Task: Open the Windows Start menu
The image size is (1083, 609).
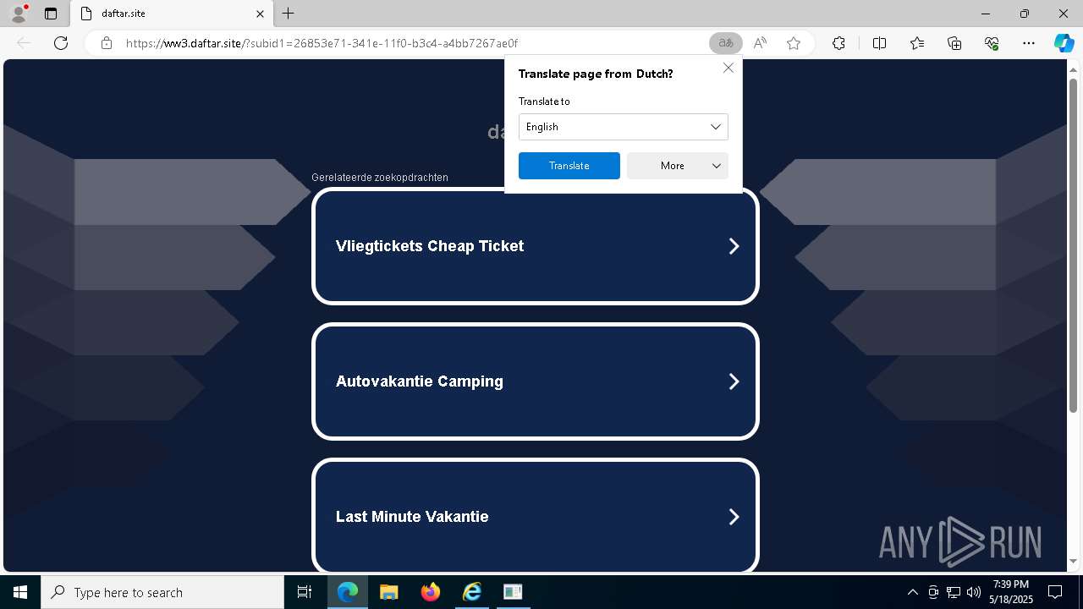Action: click(20, 592)
